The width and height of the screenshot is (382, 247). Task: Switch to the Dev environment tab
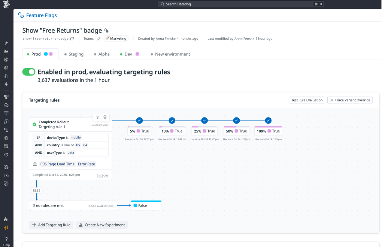click(x=129, y=54)
